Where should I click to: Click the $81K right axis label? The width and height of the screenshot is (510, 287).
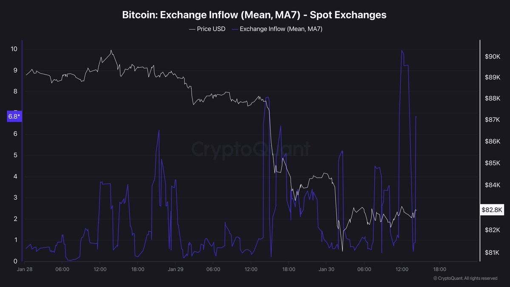point(493,253)
